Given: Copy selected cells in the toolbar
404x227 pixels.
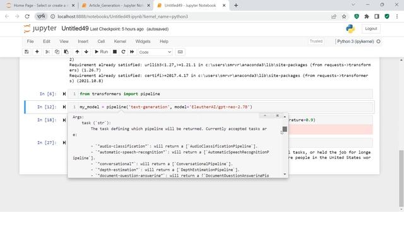Looking at the screenshot, I should coord(57,52).
